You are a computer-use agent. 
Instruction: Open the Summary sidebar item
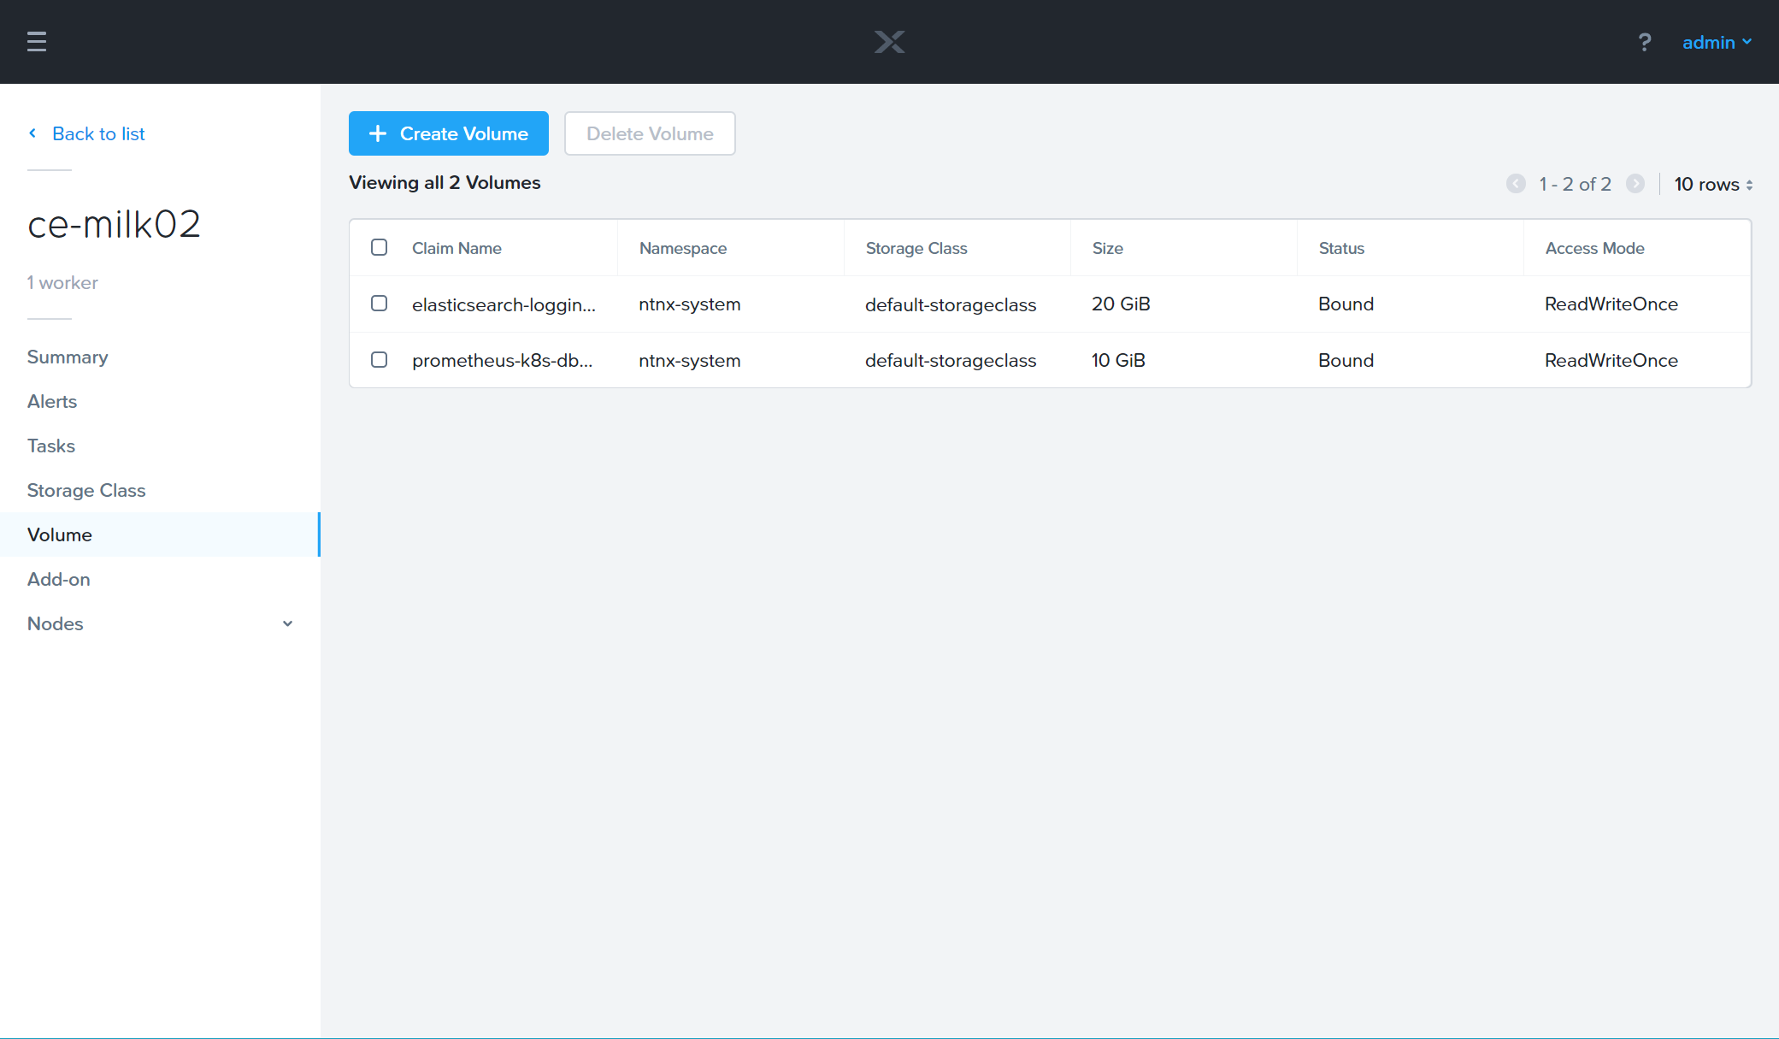[x=68, y=357]
